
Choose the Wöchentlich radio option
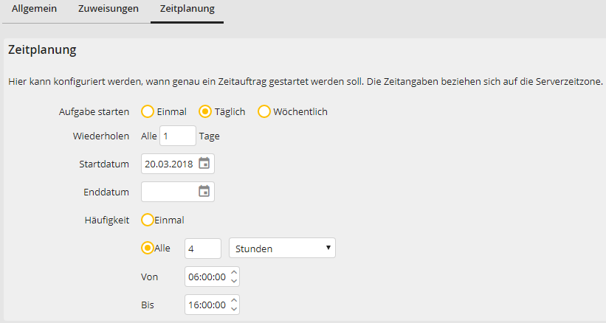click(x=264, y=111)
